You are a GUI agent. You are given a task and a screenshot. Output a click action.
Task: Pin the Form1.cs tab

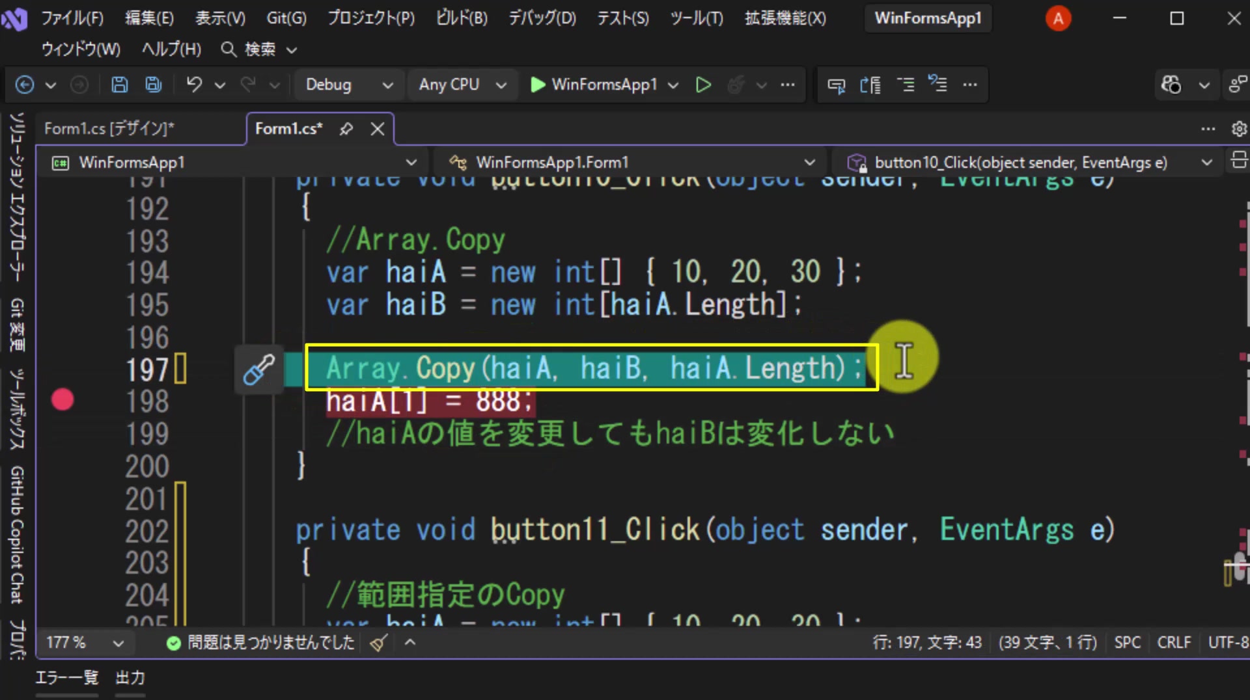[x=346, y=129]
